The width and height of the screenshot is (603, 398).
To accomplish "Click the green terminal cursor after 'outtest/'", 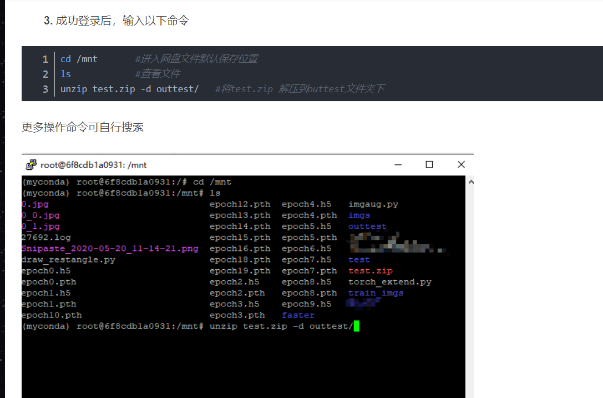I will tap(357, 326).
